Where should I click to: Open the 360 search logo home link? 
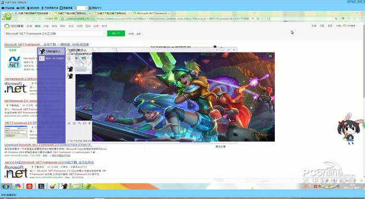[x=14, y=26]
